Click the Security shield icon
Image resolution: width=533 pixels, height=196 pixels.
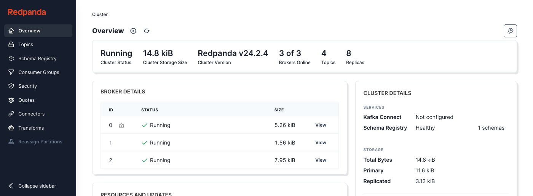click(11, 86)
